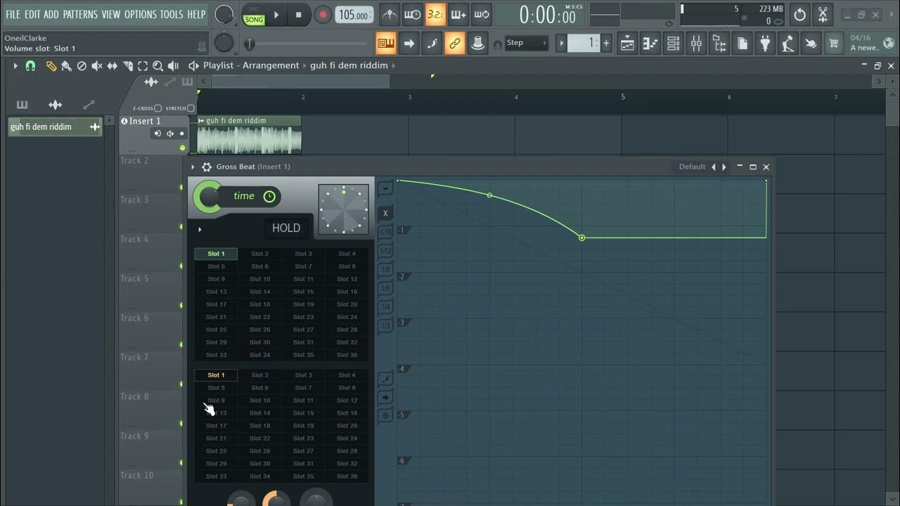The height and width of the screenshot is (506, 900).
Task: Toggle the STRETCH checkbox
Action: pyautogui.click(x=191, y=108)
